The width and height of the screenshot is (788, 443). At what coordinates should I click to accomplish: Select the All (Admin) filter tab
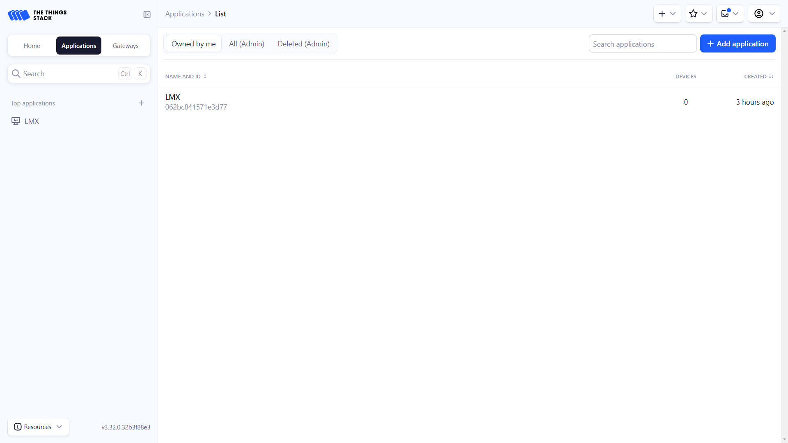click(246, 44)
